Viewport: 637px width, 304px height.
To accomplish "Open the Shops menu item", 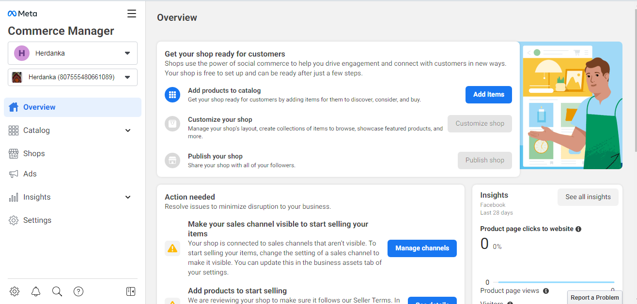I will point(73,154).
